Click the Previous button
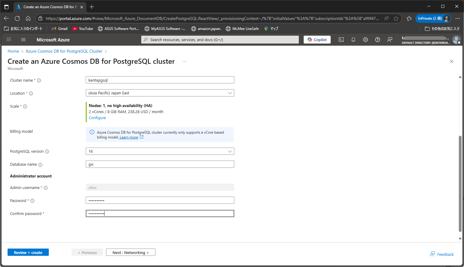Viewport: 464px width, 267px height. (x=87, y=252)
